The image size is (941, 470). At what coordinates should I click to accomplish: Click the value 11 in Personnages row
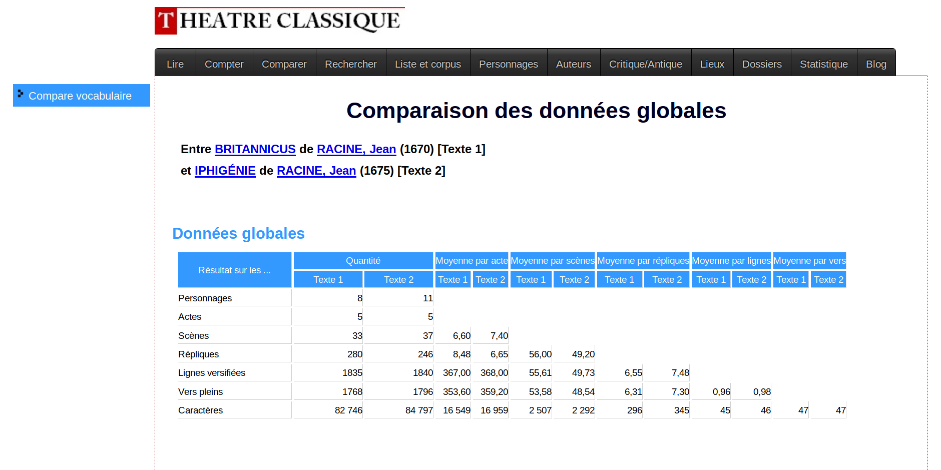(428, 298)
